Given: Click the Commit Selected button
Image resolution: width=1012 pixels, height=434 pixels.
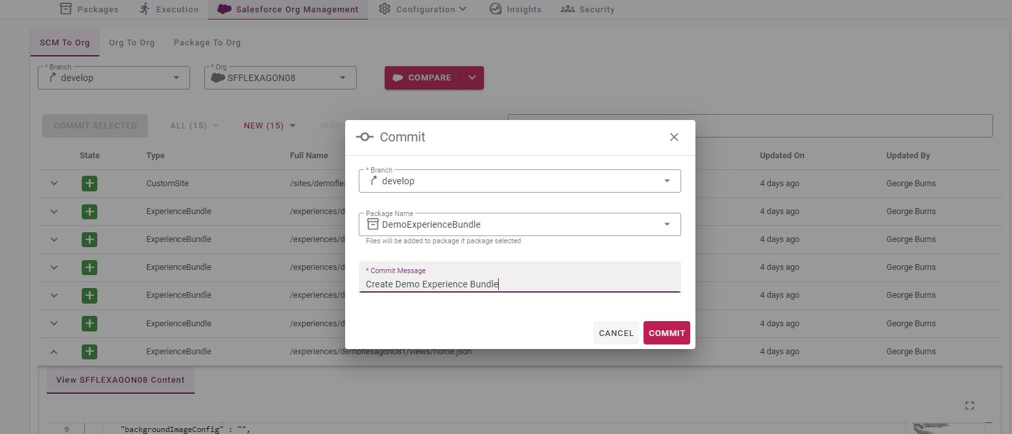Looking at the screenshot, I should coord(95,126).
